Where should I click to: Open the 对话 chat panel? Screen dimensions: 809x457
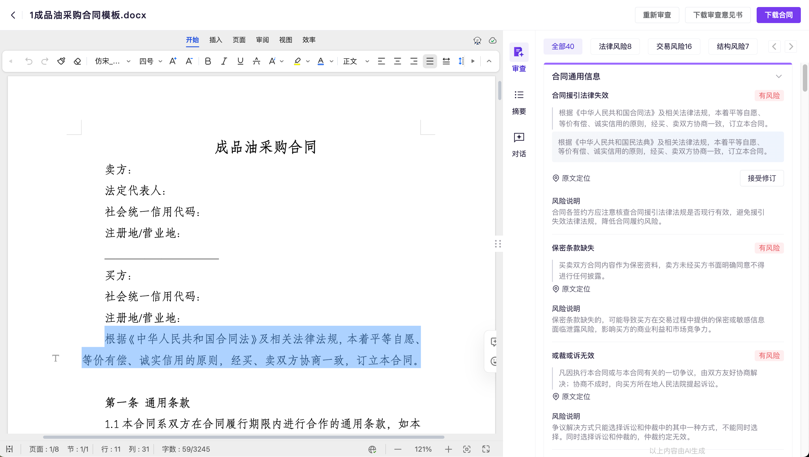(519, 145)
